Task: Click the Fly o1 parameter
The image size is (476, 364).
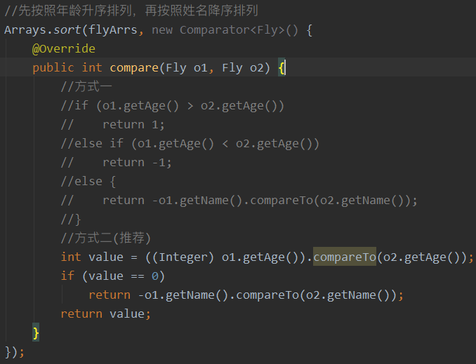Action: tap(186, 67)
